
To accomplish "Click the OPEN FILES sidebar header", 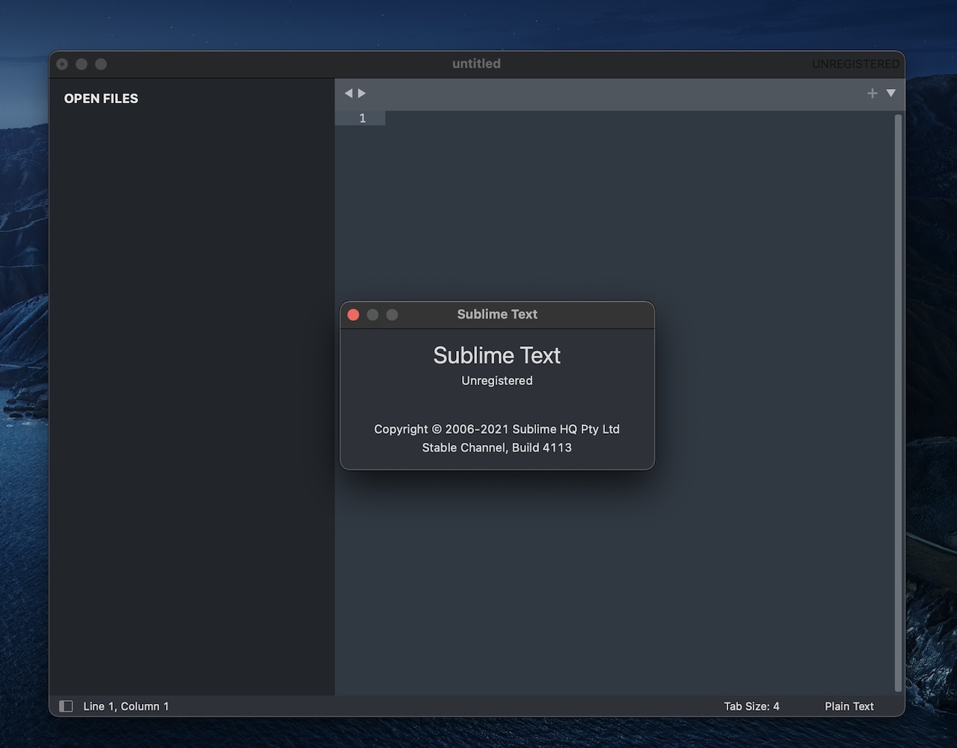I will [x=101, y=99].
